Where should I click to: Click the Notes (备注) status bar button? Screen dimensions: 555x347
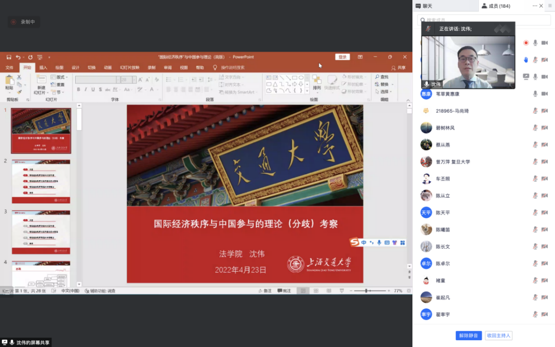[x=265, y=291]
